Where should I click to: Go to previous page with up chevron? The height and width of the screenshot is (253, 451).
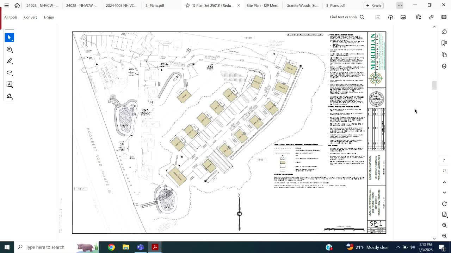[444, 182]
